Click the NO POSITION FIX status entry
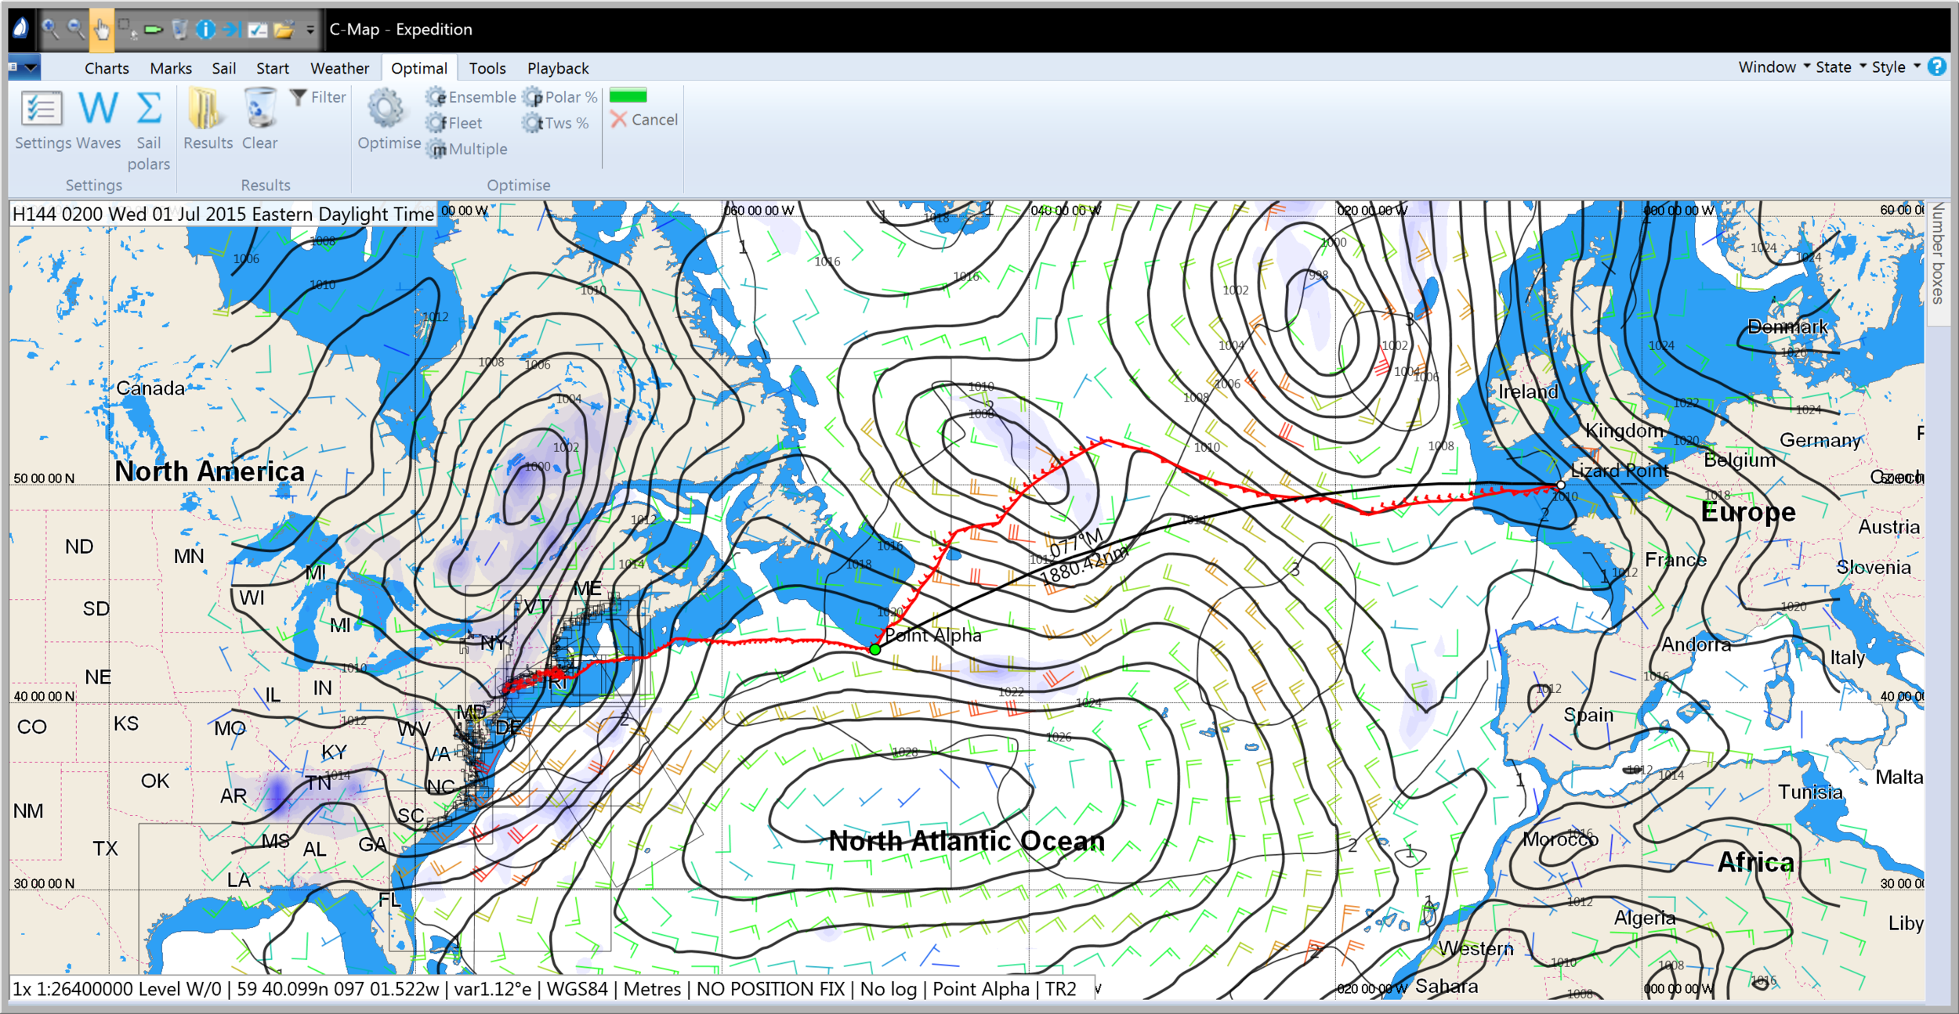Screen dimensions: 1959x1014 770,989
